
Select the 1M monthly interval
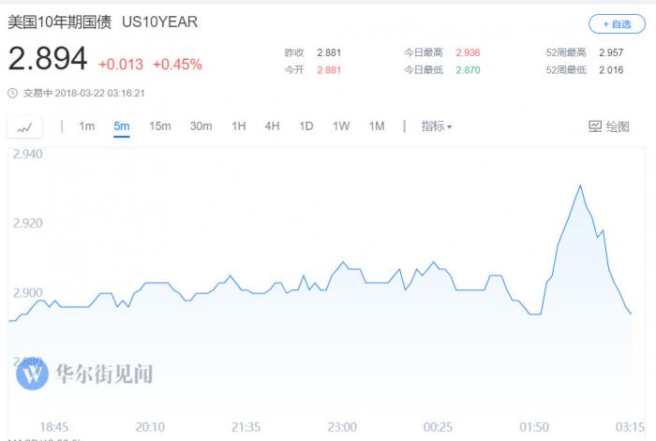377,126
